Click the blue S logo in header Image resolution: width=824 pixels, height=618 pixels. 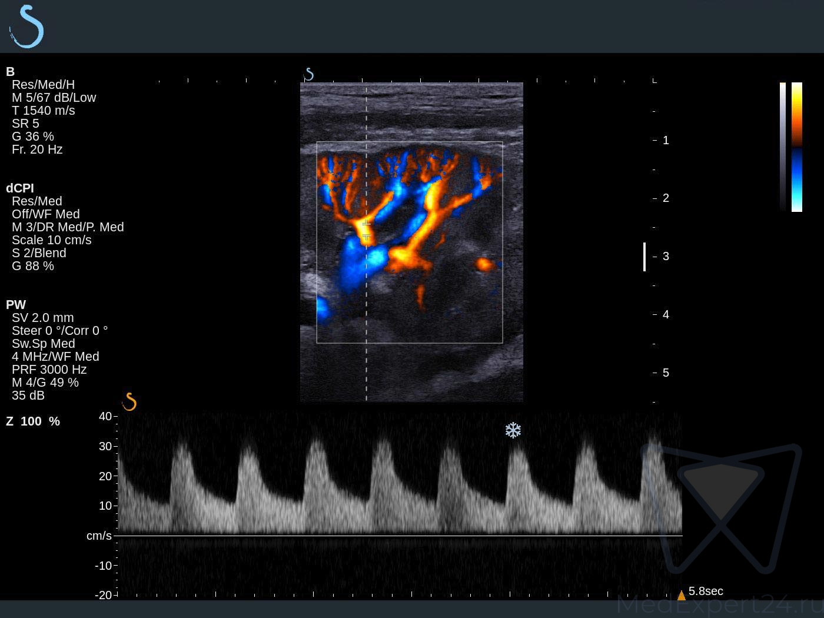click(27, 26)
